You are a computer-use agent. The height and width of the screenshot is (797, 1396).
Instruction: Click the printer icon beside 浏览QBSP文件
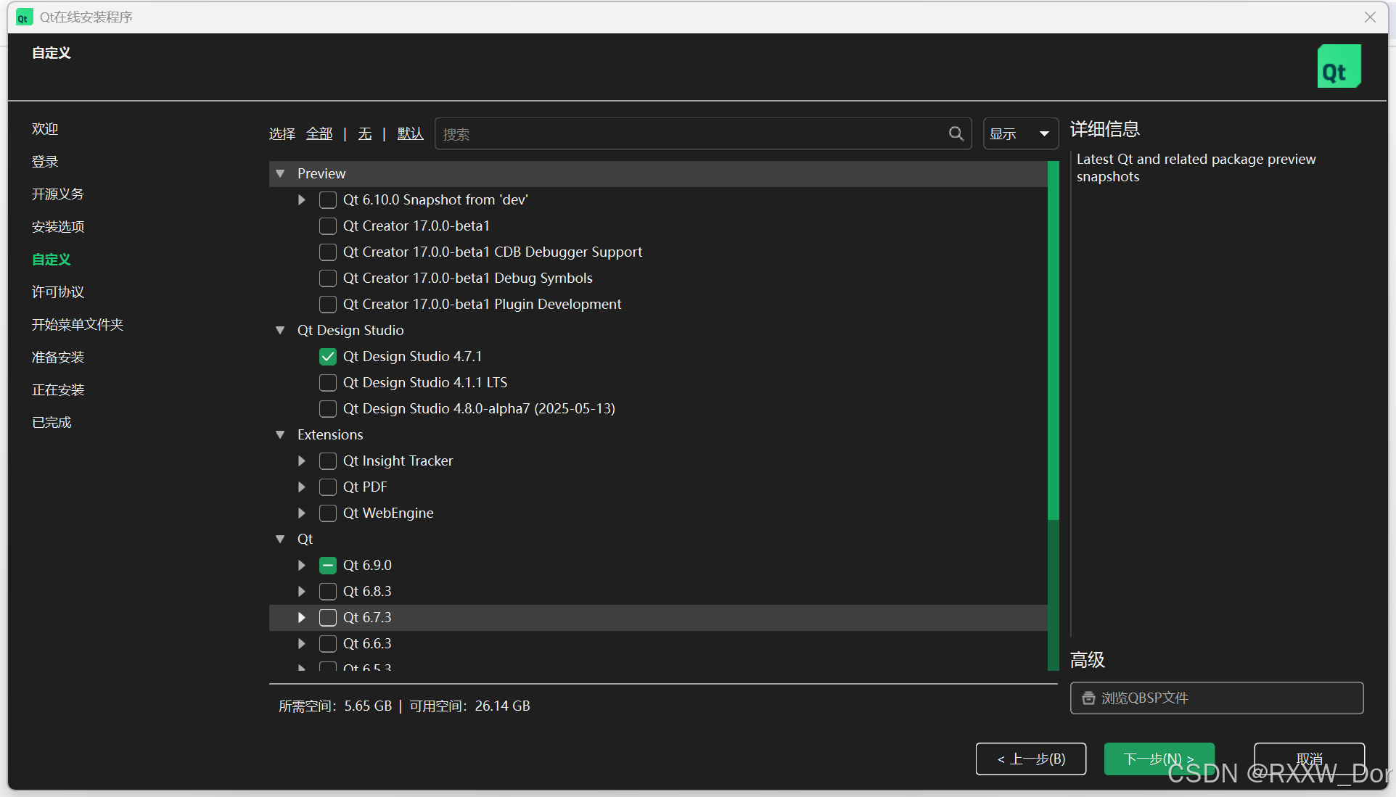point(1088,698)
